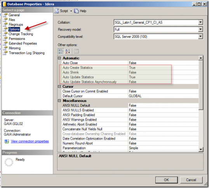The height and width of the screenshot is (188, 209).
Task: Select the Auto Shrink row
Action: click(x=130, y=72)
